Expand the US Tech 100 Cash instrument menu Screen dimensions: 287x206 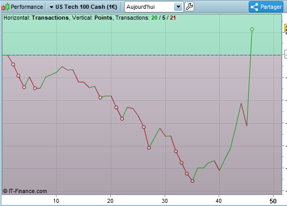[x=51, y=7]
